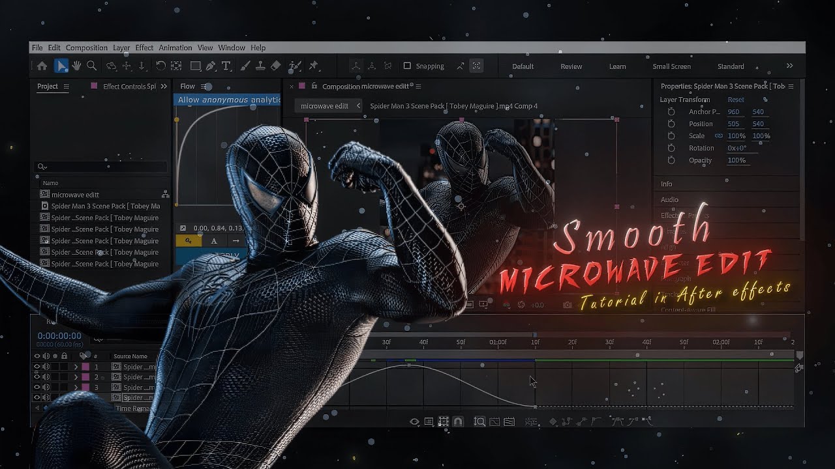Select the Selection arrow tool
Image resolution: width=835 pixels, height=469 pixels.
click(x=61, y=66)
